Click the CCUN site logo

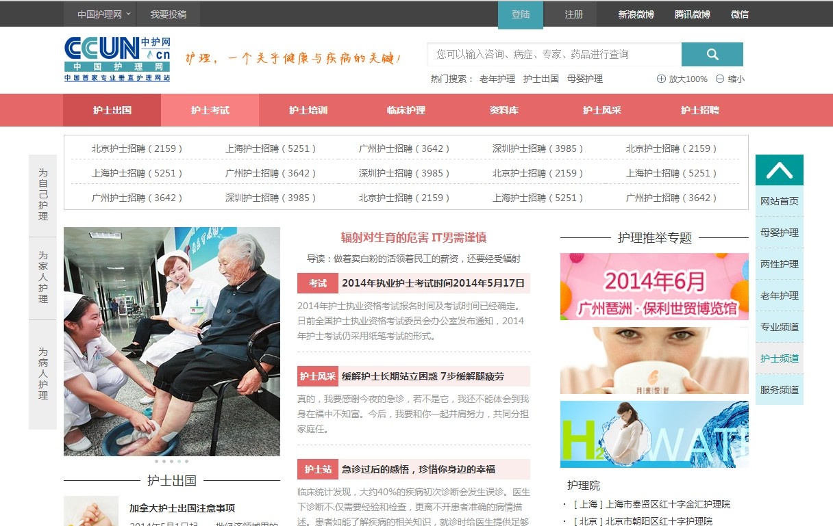(x=117, y=59)
